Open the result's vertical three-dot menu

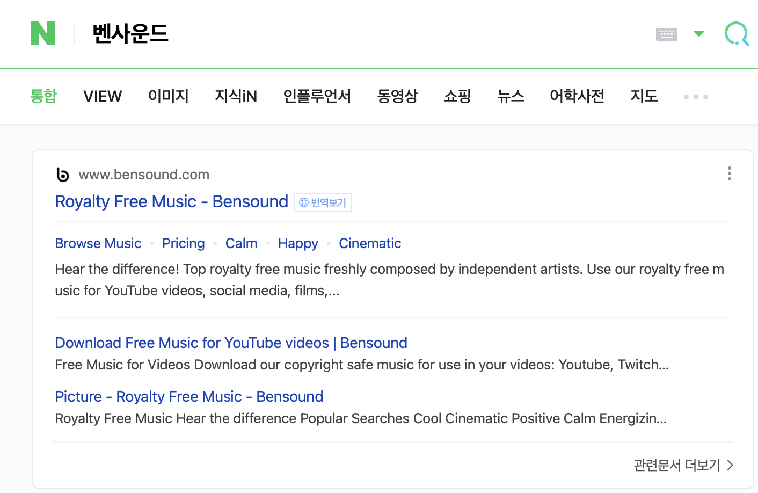tap(729, 173)
